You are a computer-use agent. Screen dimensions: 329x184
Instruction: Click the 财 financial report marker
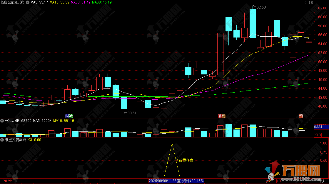[67, 116]
